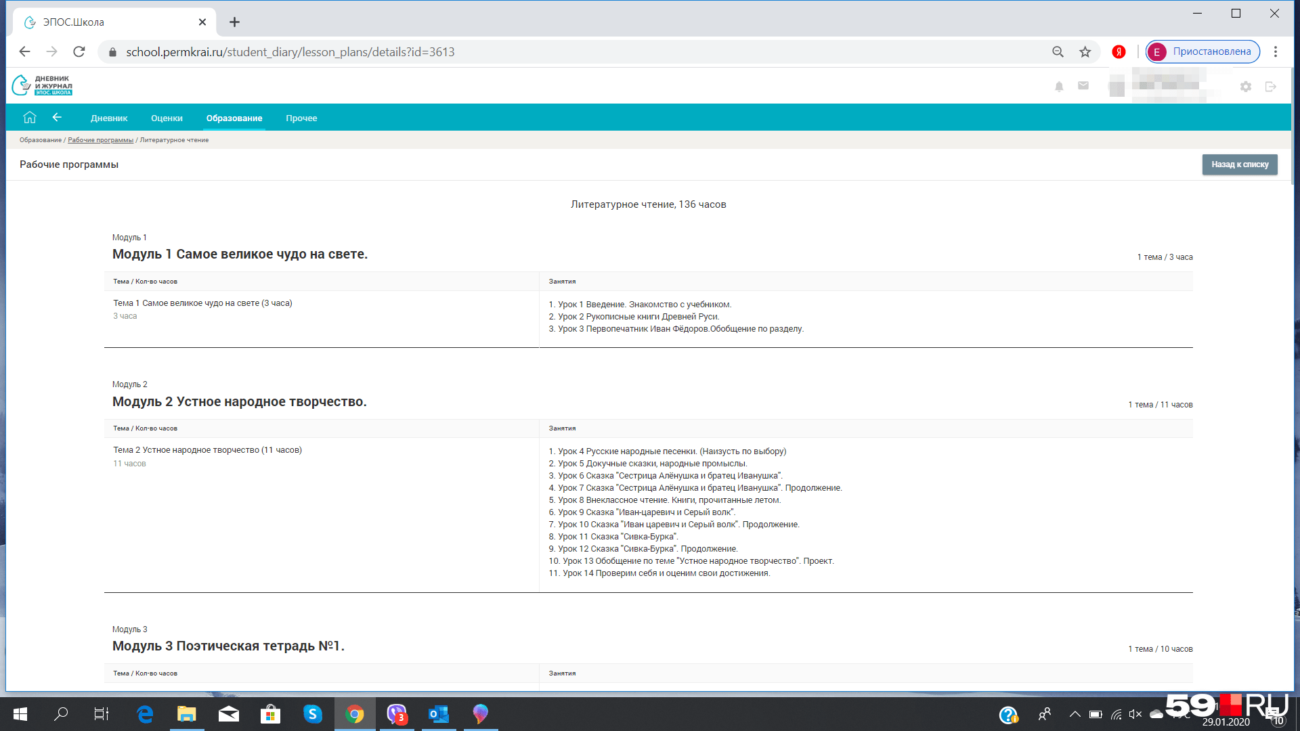
Task: Open Task View on the taskbar
Action: point(102,714)
